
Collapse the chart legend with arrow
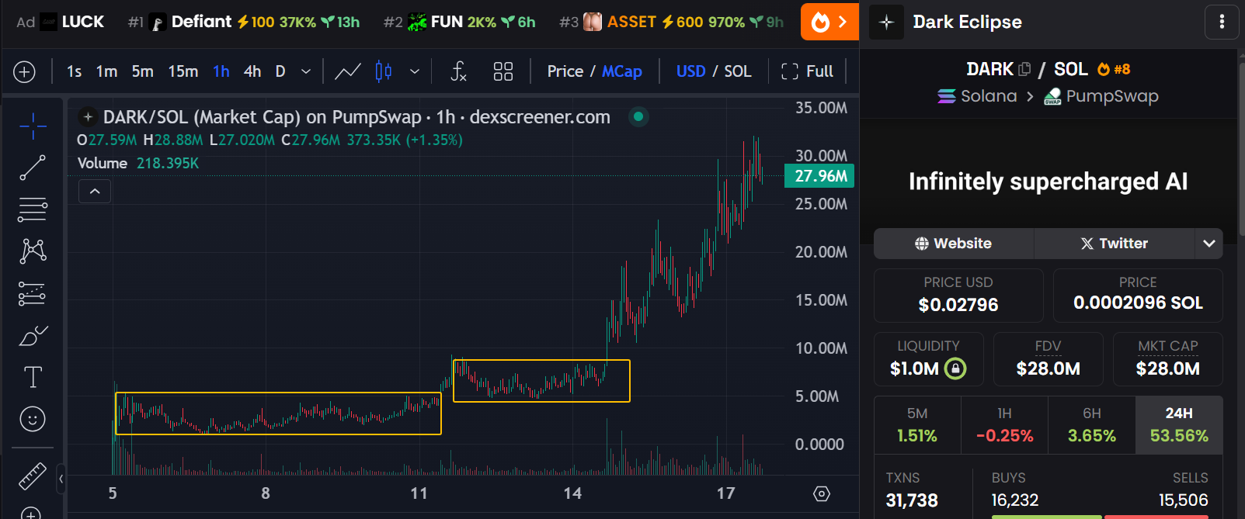(x=95, y=192)
